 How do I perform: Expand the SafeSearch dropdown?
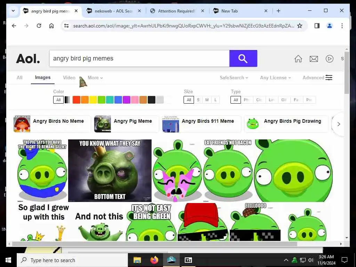(234, 78)
